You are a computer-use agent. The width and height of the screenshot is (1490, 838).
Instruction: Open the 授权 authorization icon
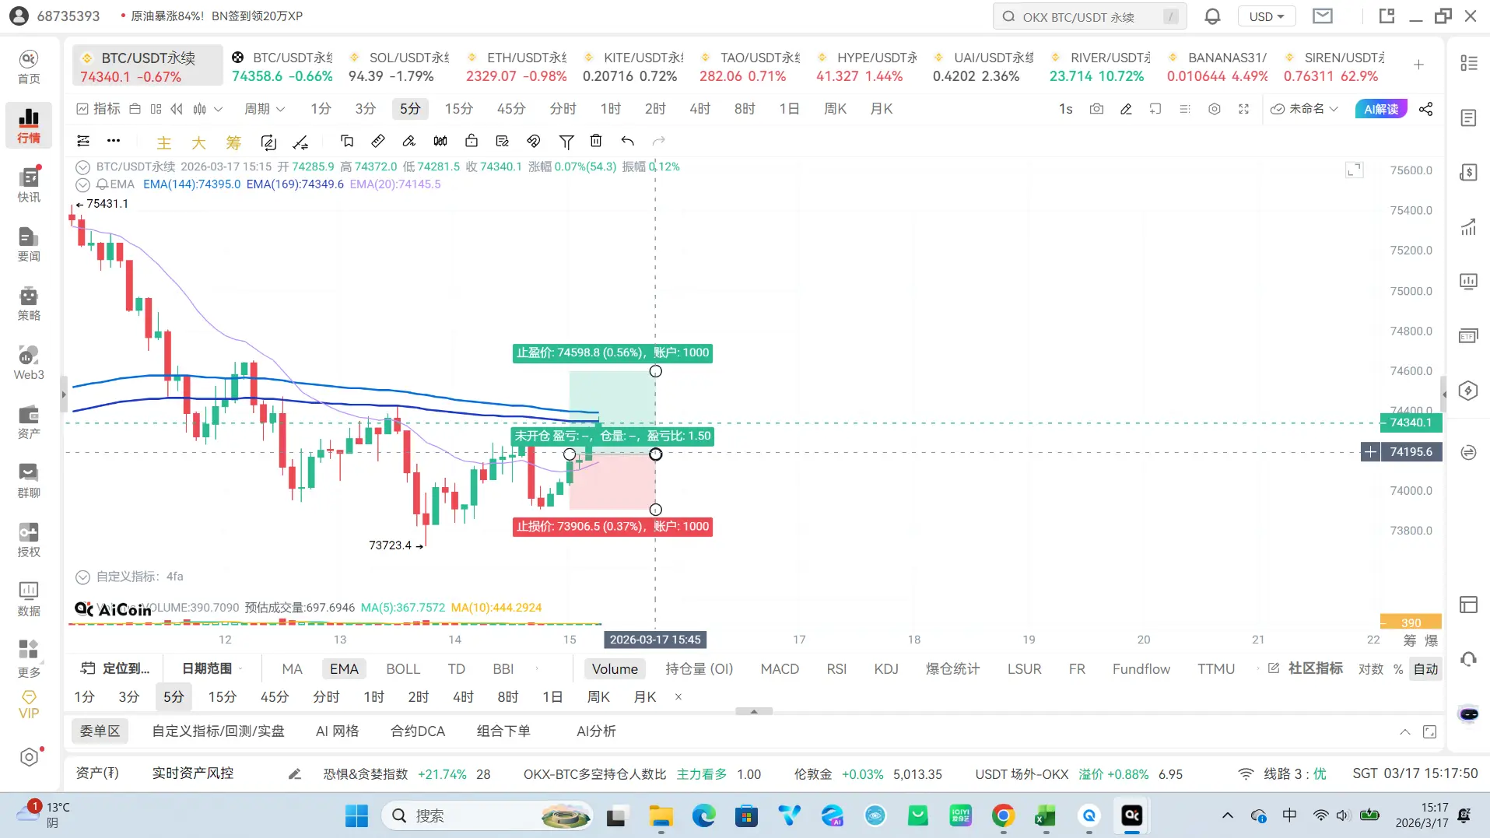(29, 539)
